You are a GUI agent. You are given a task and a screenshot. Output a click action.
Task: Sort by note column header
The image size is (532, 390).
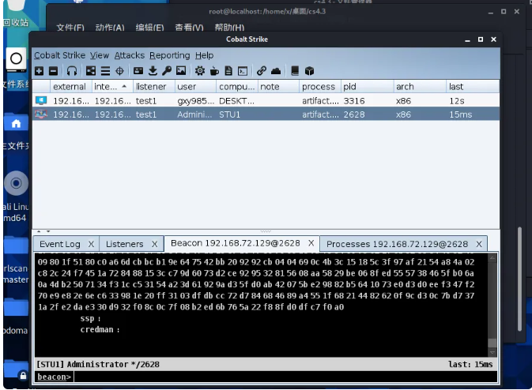278,87
